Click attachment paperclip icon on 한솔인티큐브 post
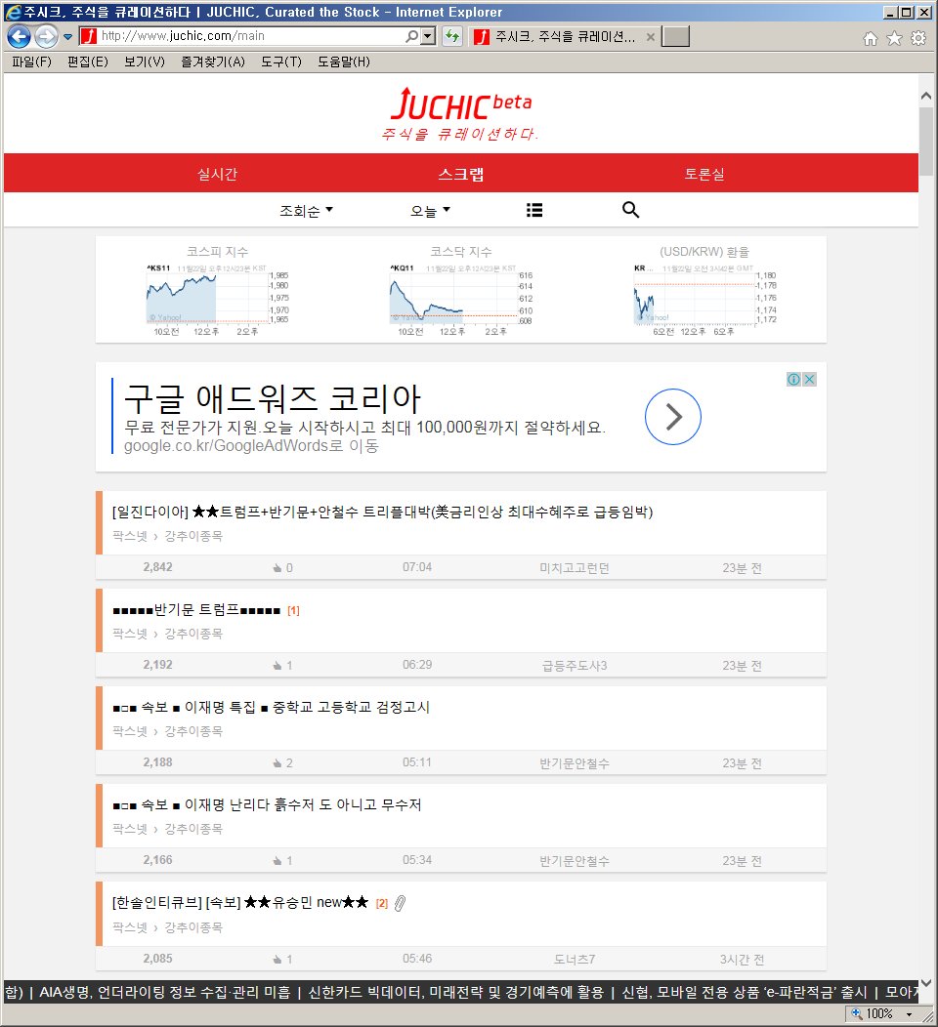The height and width of the screenshot is (1027, 938). tap(400, 903)
